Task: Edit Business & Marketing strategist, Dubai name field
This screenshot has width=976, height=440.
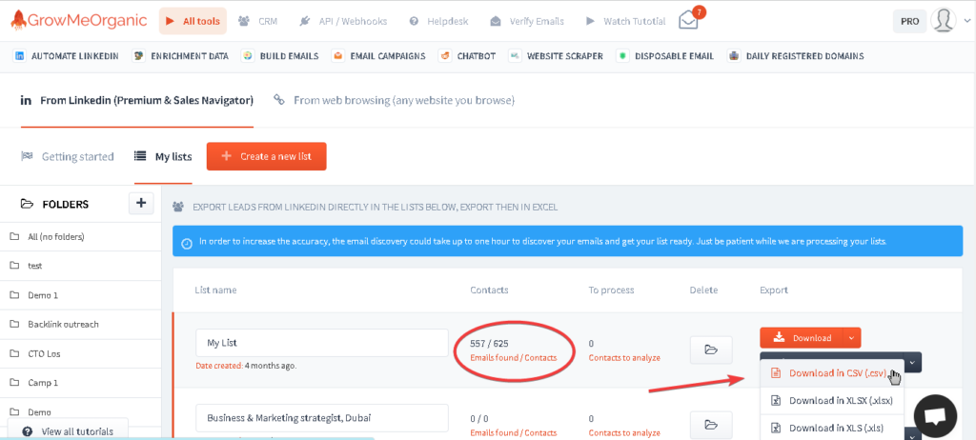Action: (x=322, y=417)
